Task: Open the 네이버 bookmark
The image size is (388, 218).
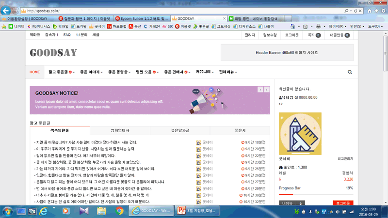Action: [x=16, y=27]
